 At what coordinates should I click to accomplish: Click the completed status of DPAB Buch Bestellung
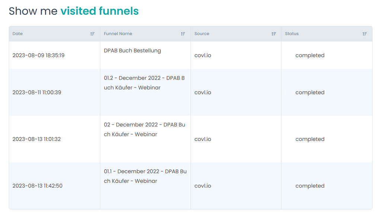(x=310, y=55)
